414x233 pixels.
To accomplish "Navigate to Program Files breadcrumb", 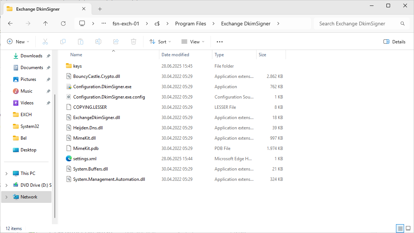I will (191, 24).
